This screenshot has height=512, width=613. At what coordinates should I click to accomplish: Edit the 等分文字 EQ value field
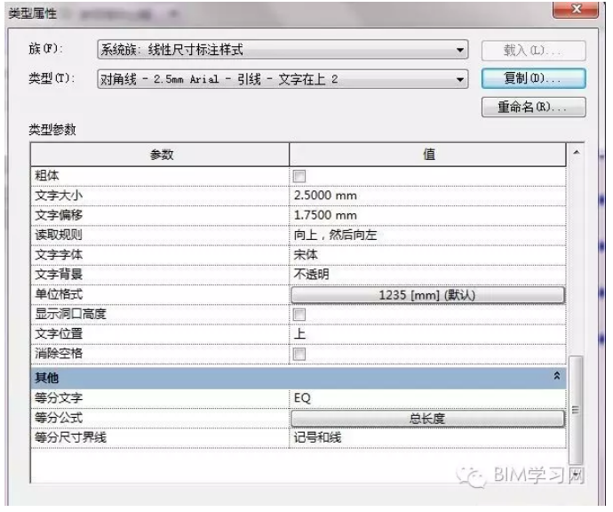coord(427,397)
